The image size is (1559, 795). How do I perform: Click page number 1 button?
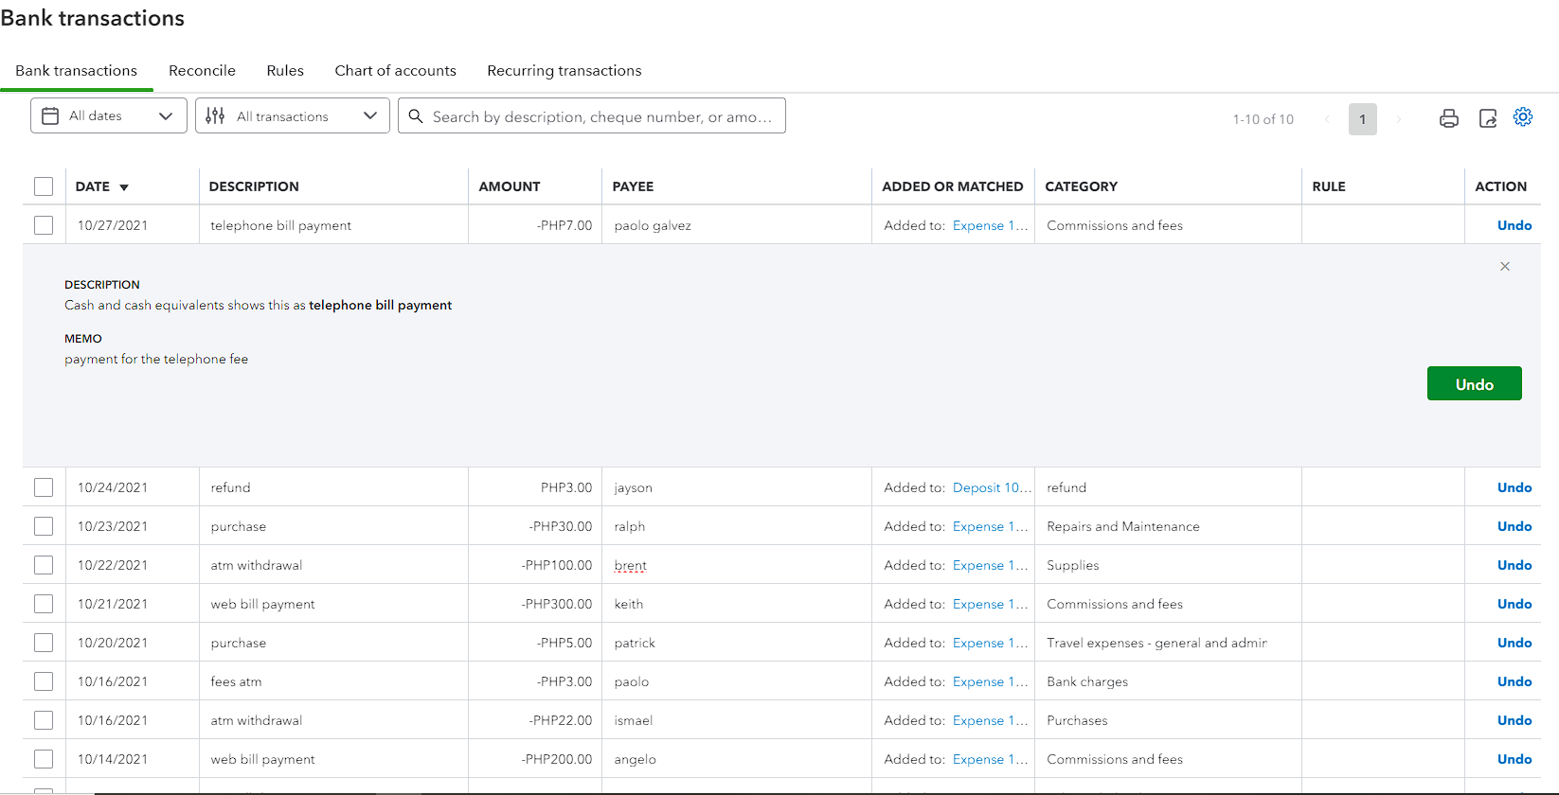coord(1363,119)
